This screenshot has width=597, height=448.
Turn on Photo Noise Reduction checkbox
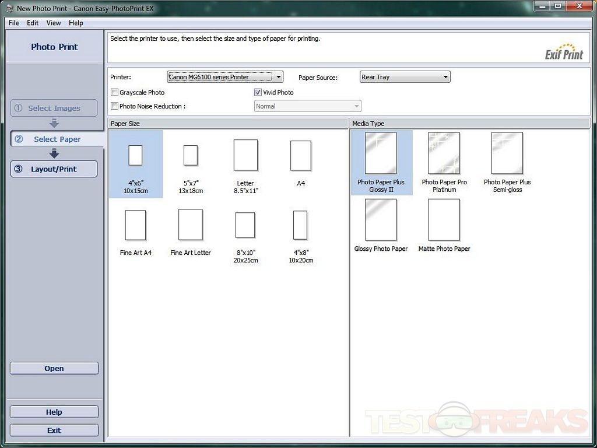click(114, 106)
